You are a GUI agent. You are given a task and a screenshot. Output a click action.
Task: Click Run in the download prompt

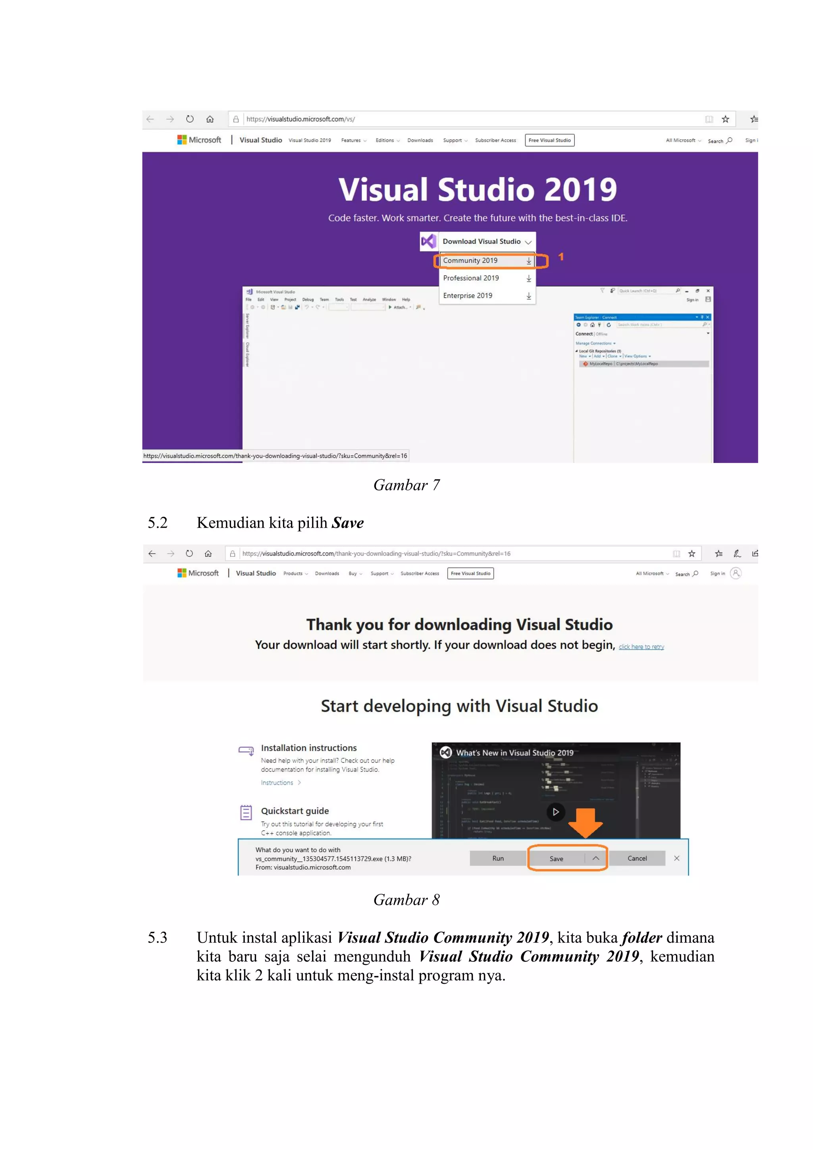498,858
